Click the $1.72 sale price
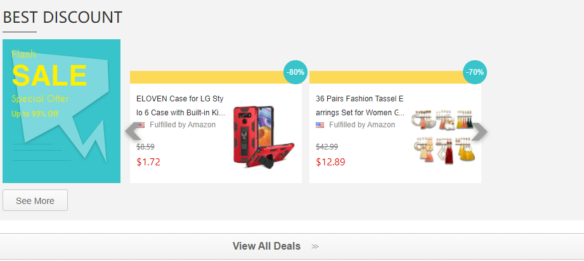 pyautogui.click(x=148, y=162)
